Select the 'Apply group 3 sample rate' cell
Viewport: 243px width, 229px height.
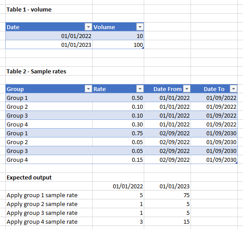point(49,213)
